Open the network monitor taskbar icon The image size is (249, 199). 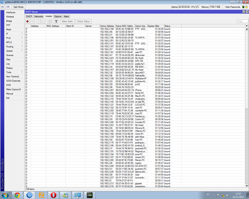pyautogui.click(x=77, y=195)
